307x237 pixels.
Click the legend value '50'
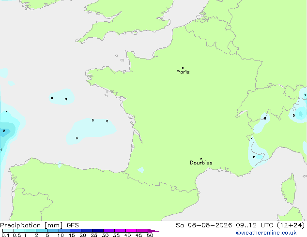click(150, 235)
